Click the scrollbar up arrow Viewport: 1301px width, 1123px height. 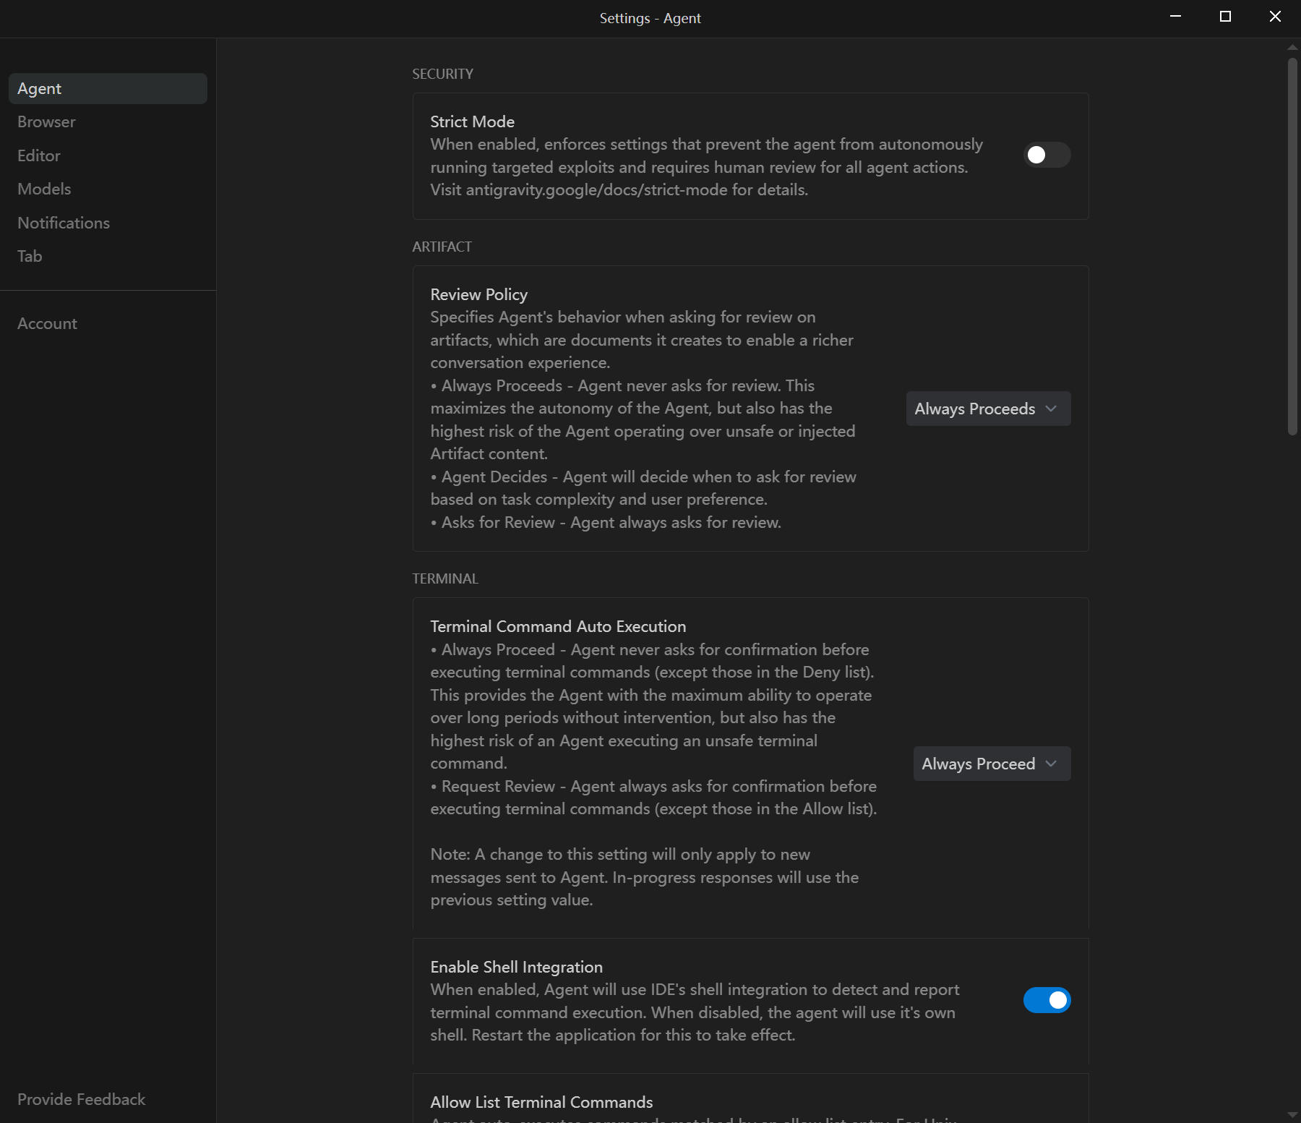(1292, 47)
